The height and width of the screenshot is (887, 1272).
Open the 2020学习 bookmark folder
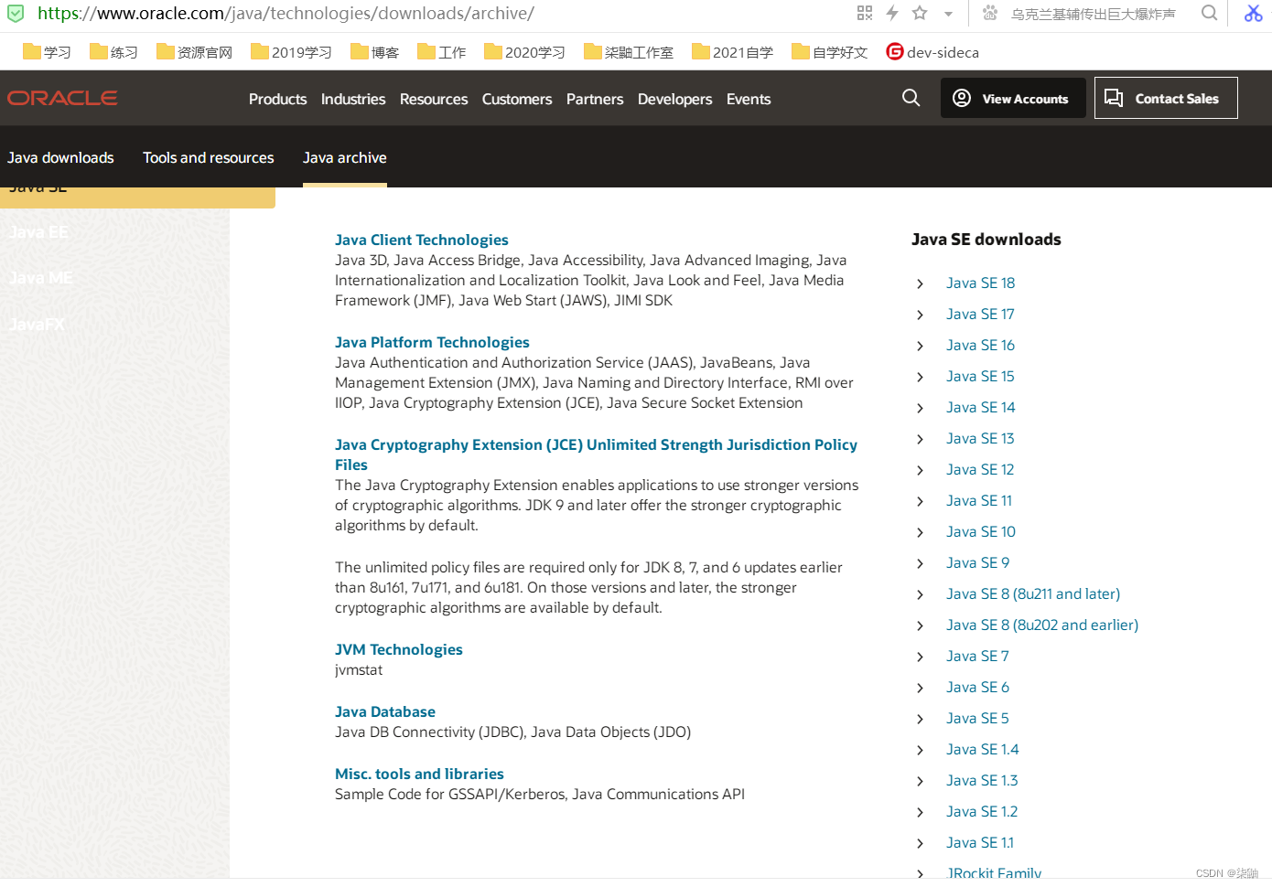(524, 52)
